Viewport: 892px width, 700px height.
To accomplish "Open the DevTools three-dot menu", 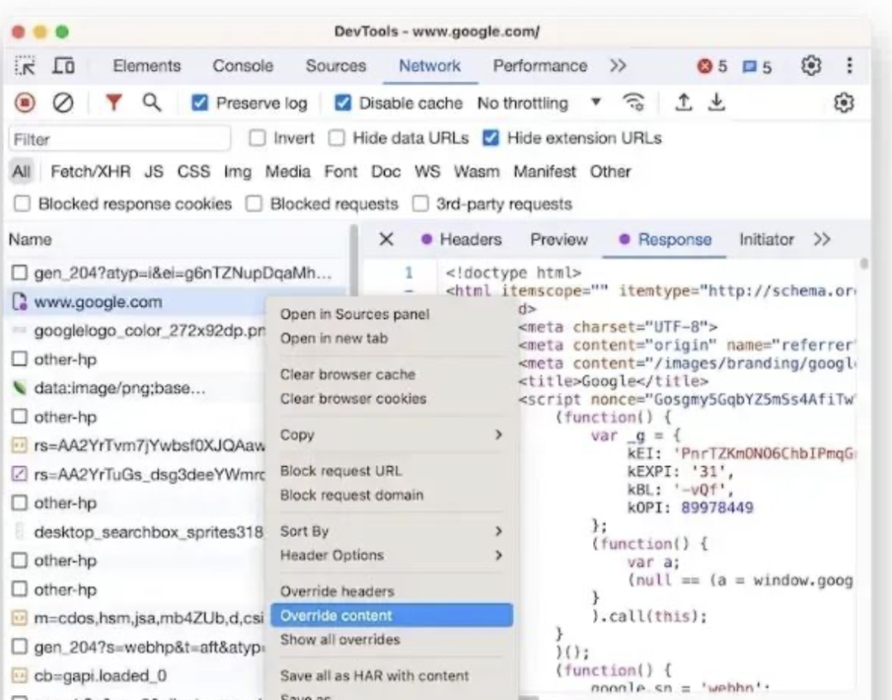I will coord(849,66).
